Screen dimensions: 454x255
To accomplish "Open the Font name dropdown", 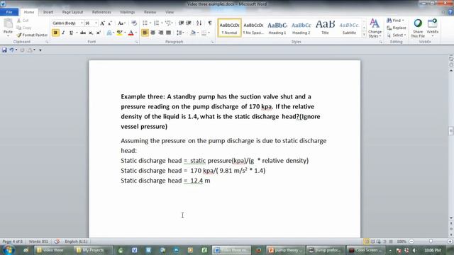I will point(82,23).
